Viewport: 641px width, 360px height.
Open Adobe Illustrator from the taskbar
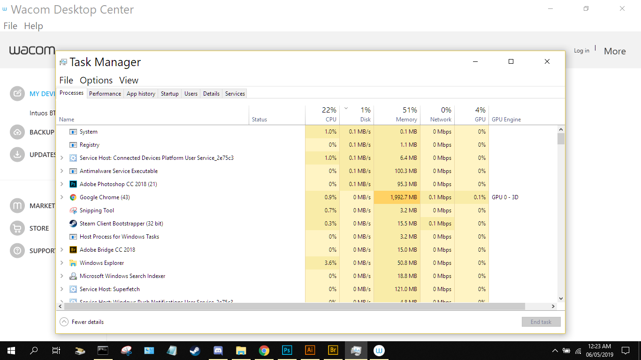pos(310,350)
